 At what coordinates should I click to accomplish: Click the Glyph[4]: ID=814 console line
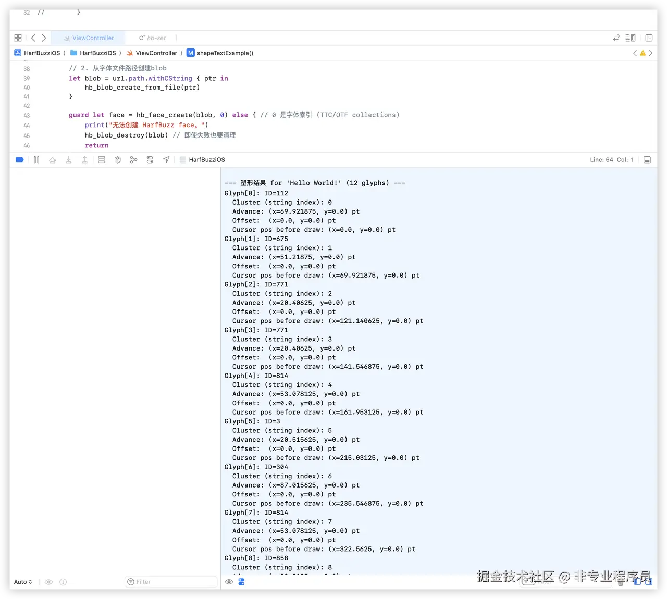256,376
